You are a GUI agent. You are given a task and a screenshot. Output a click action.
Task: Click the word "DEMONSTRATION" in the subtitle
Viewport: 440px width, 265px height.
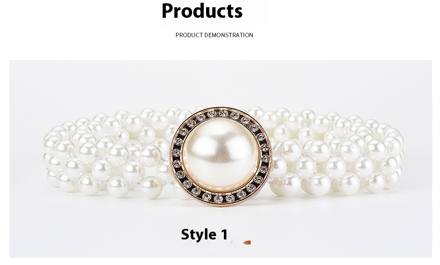(x=229, y=35)
